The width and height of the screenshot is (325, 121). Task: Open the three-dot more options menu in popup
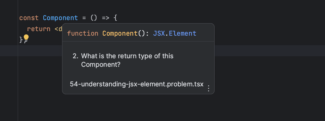208,88
